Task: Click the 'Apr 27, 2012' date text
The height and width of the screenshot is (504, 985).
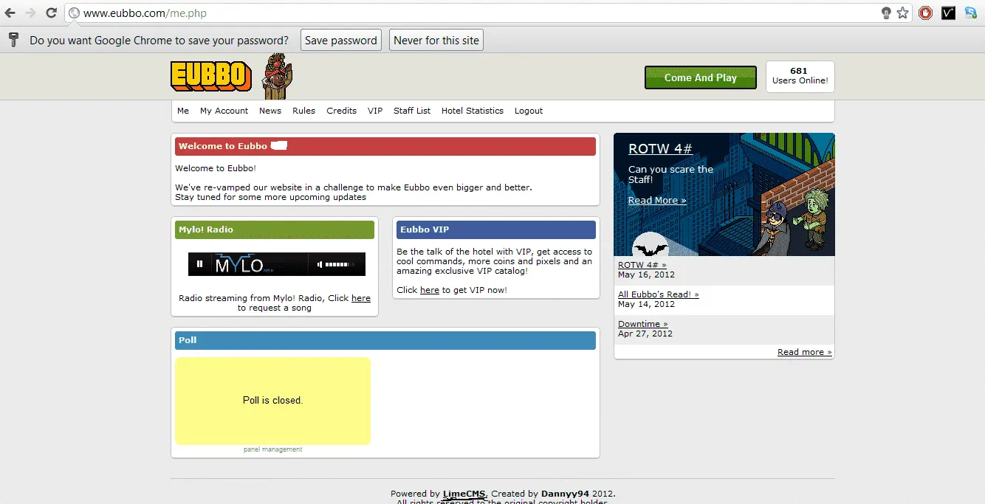Action: tap(645, 334)
